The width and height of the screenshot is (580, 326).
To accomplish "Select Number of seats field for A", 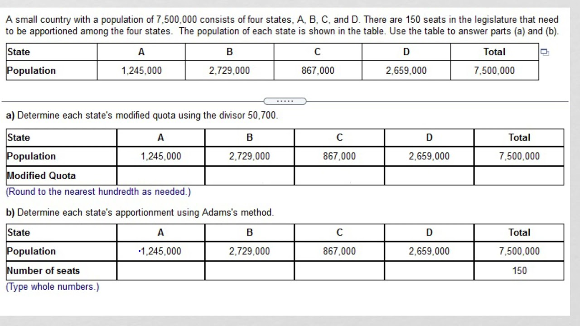I will [x=161, y=271].
